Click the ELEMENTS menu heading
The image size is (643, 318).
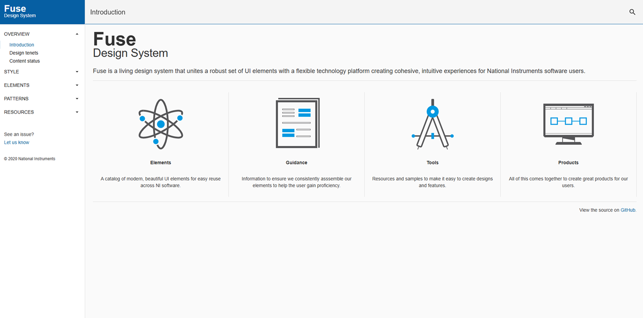pyautogui.click(x=17, y=85)
